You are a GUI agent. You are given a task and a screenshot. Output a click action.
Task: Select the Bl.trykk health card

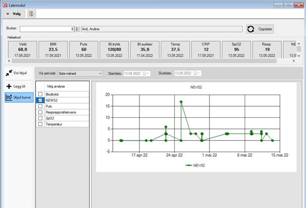point(114,50)
